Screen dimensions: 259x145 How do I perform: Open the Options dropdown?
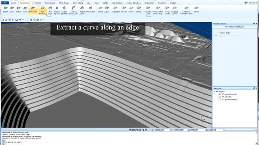253,3
